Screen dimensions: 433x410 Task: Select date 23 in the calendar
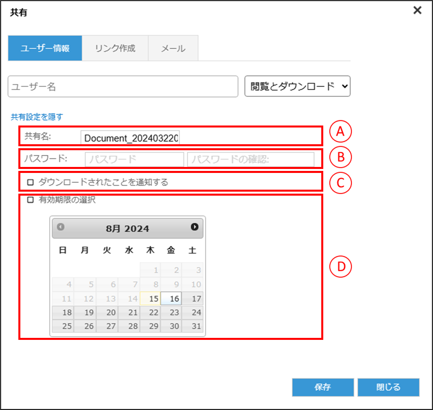click(171, 312)
